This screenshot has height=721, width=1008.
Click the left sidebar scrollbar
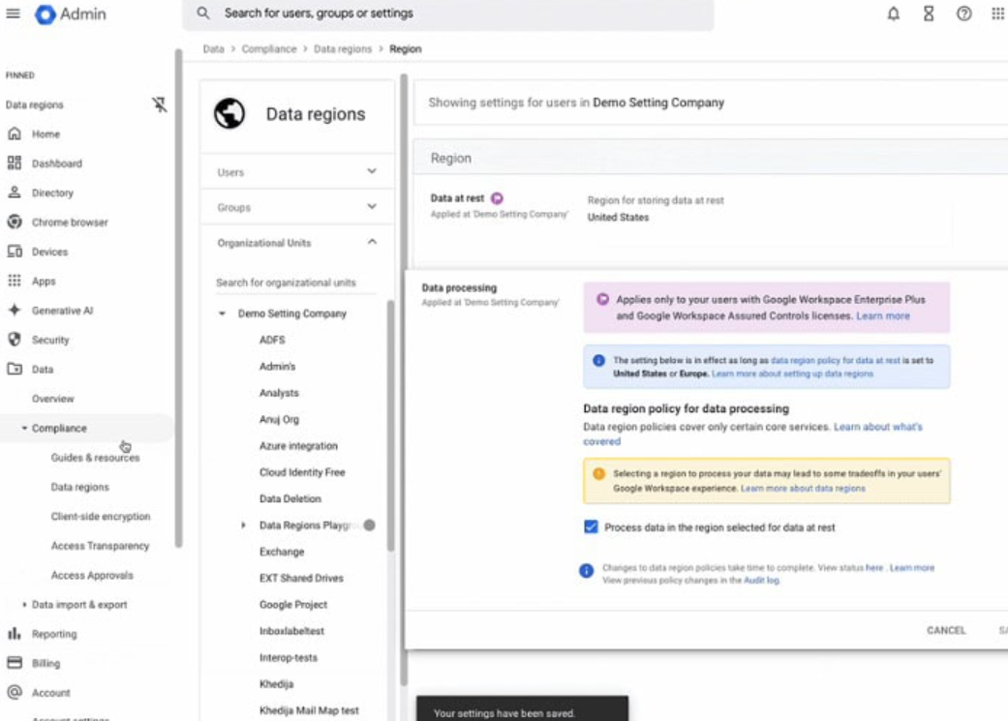tap(179, 298)
